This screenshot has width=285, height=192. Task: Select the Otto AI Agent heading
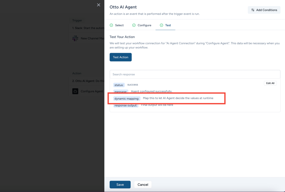click(123, 7)
